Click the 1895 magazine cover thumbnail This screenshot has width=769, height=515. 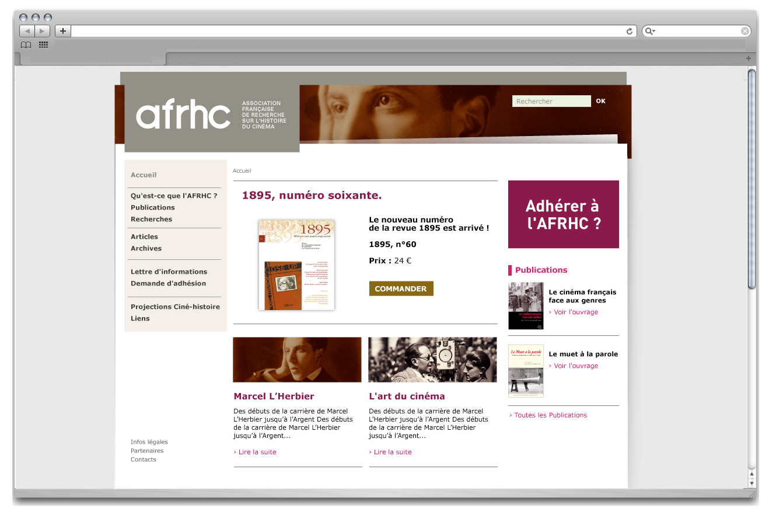296,265
